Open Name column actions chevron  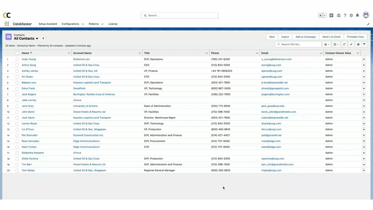(x=69, y=53)
